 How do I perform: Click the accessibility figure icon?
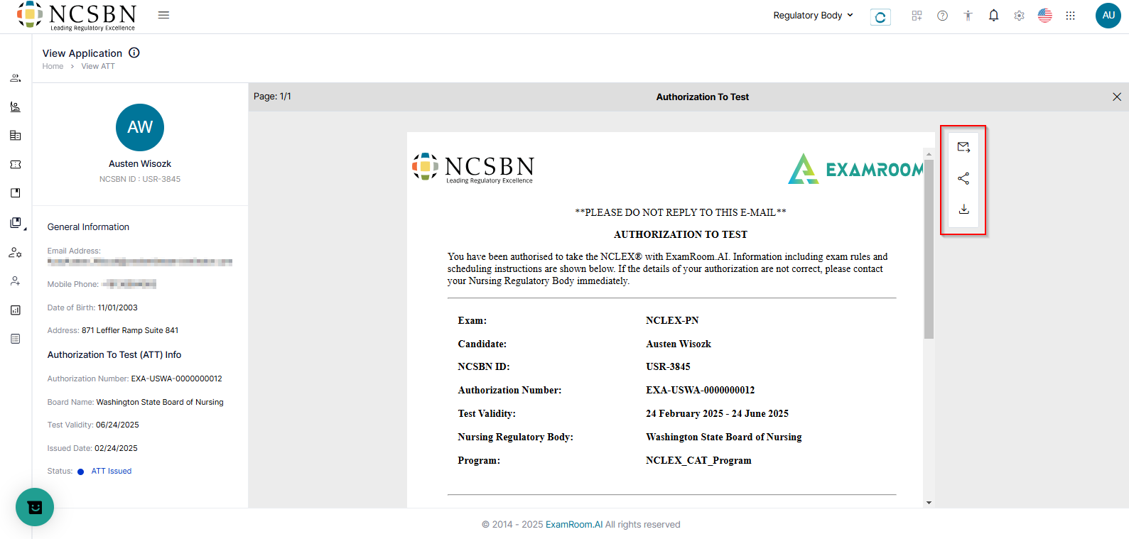(x=968, y=16)
